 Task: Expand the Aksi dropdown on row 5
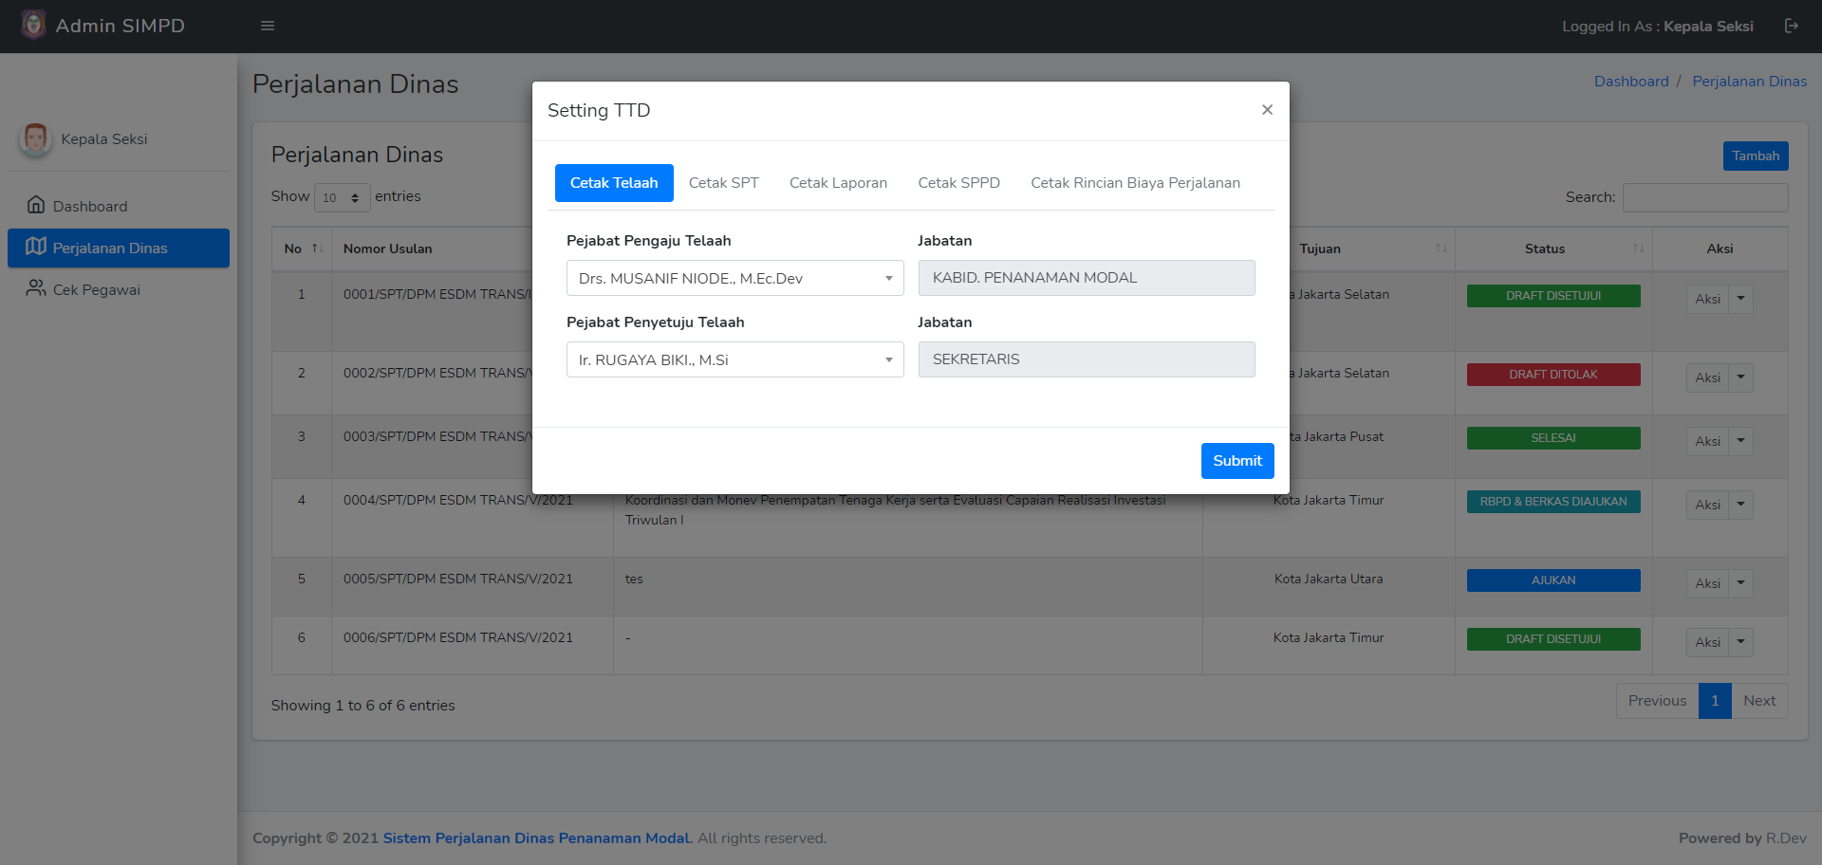tap(1740, 582)
